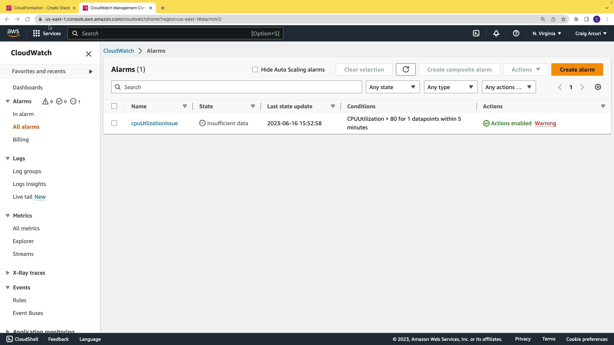Open the AWS CloudShell icon in top bar

point(476,33)
